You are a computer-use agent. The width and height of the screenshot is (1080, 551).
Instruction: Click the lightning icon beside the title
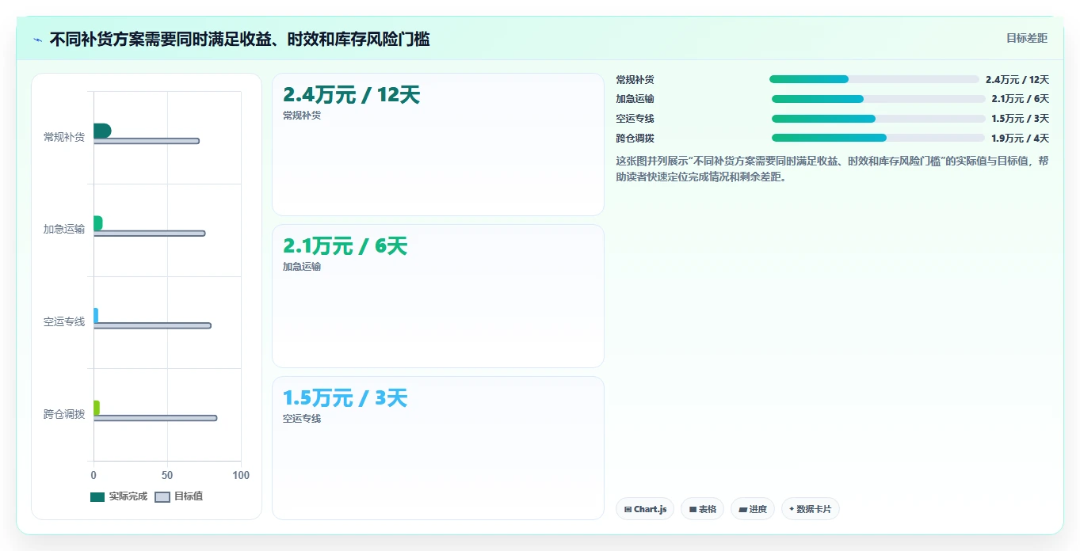click(37, 40)
